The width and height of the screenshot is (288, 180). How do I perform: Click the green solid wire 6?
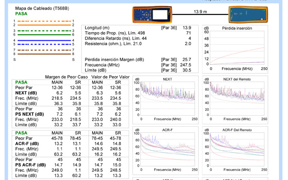pyautogui.click(x=44, y=35)
